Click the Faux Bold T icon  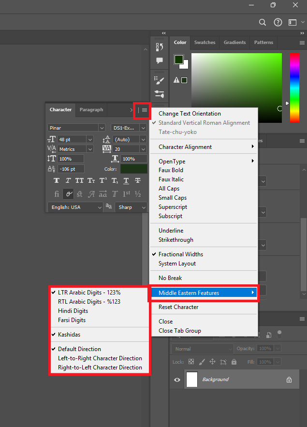(57, 180)
